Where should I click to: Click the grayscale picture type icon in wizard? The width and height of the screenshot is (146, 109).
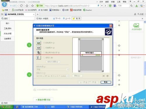39,48
